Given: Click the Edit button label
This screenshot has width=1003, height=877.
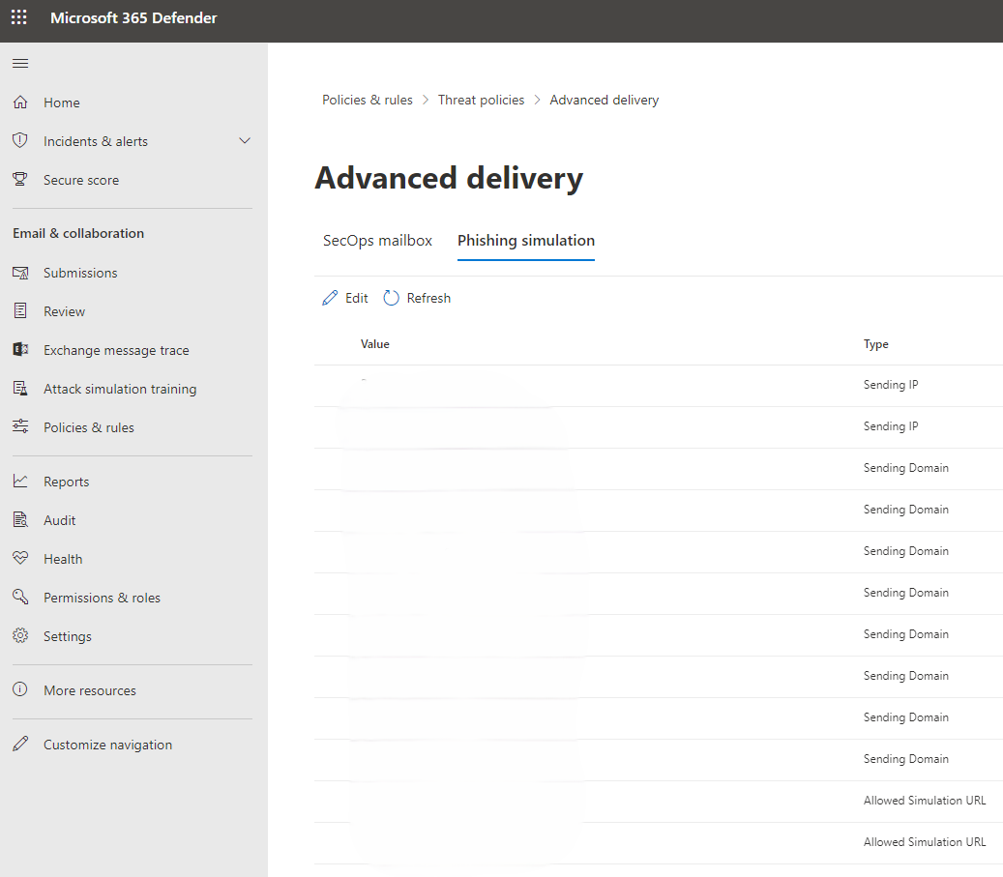Looking at the screenshot, I should tap(356, 298).
